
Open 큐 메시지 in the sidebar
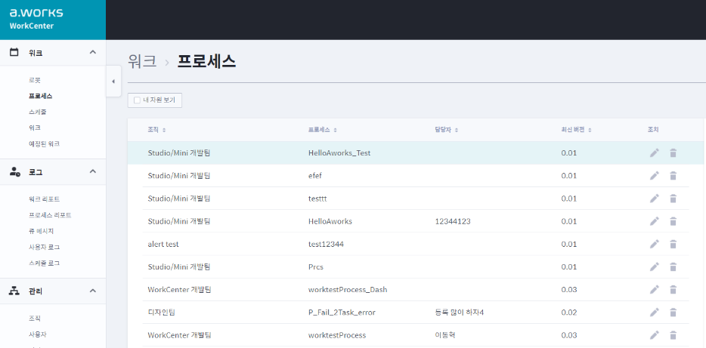pyautogui.click(x=41, y=231)
